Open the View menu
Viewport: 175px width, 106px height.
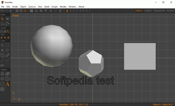[x=40, y=7]
